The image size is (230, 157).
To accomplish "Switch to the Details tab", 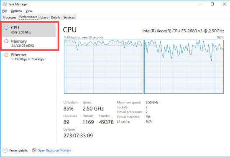I will pos(56,17).
